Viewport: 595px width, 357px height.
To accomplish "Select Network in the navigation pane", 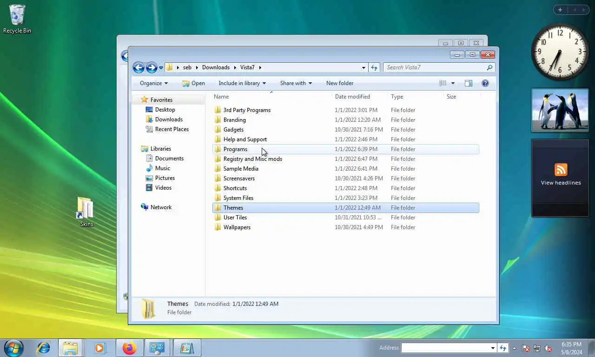I will [161, 207].
